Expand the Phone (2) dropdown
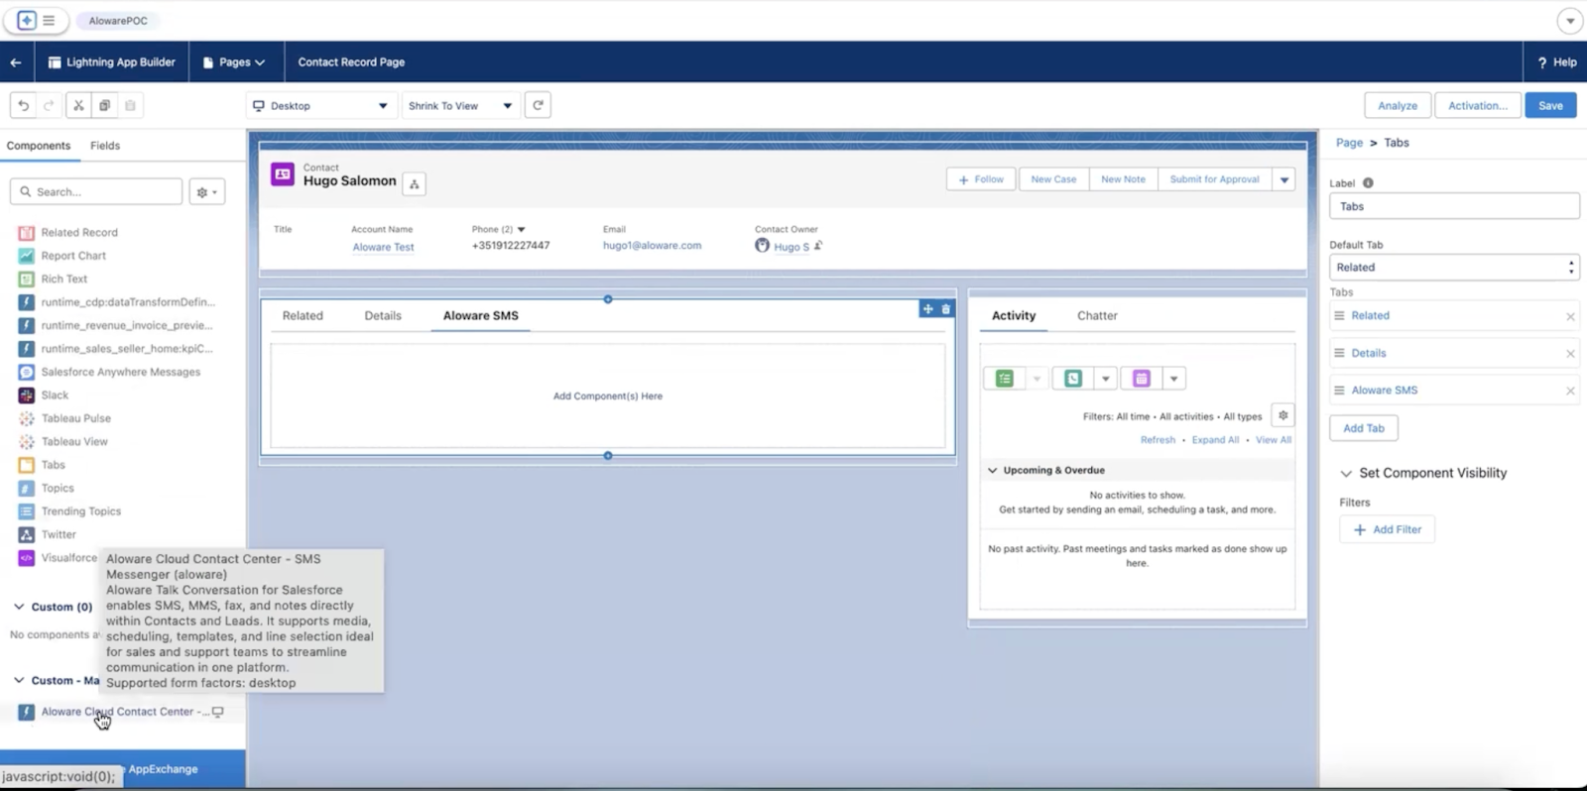Image resolution: width=1587 pixels, height=791 pixels. [522, 230]
